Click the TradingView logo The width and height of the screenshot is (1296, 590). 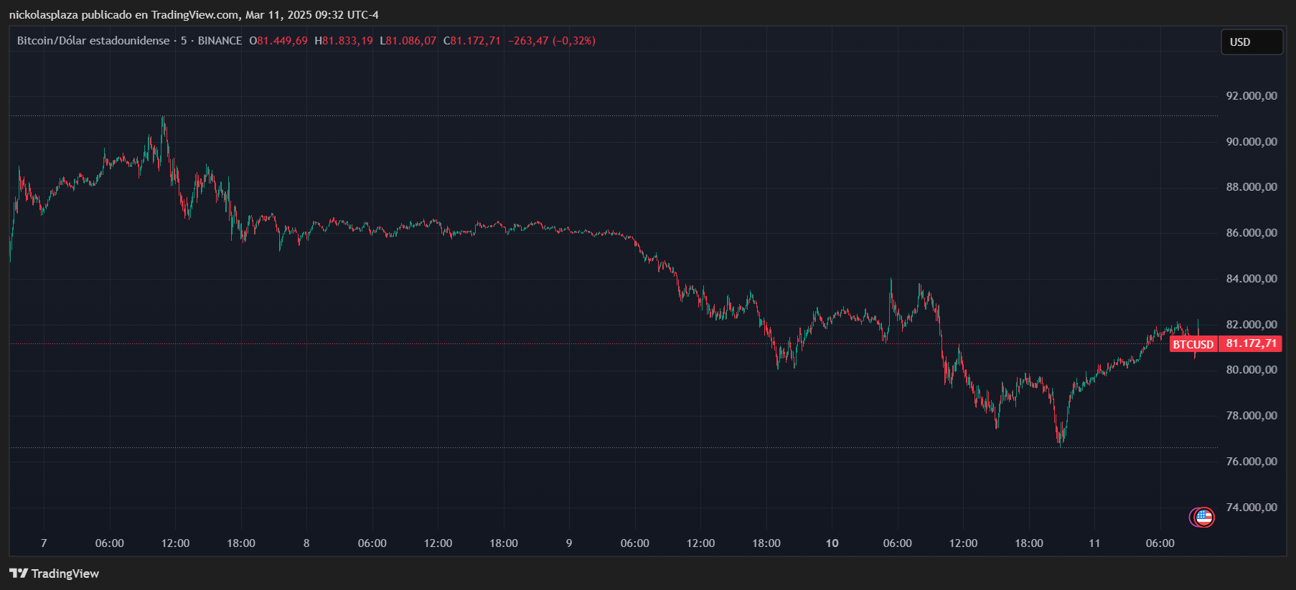[x=55, y=574]
